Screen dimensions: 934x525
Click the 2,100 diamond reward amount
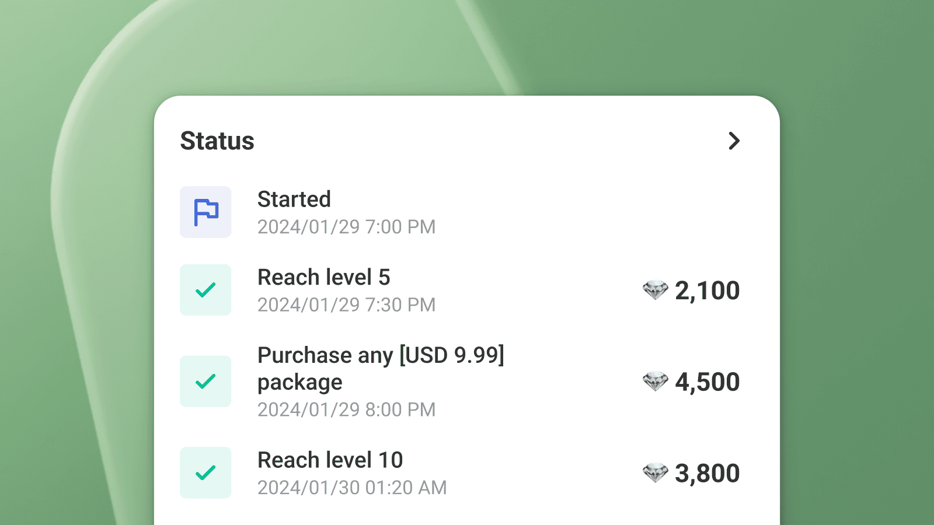[707, 290]
